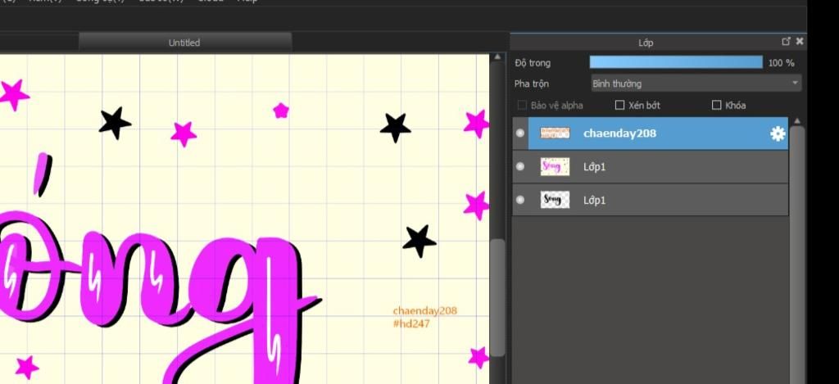Enable the Khóa checkbox
This screenshot has width=839, height=384.
pos(716,106)
